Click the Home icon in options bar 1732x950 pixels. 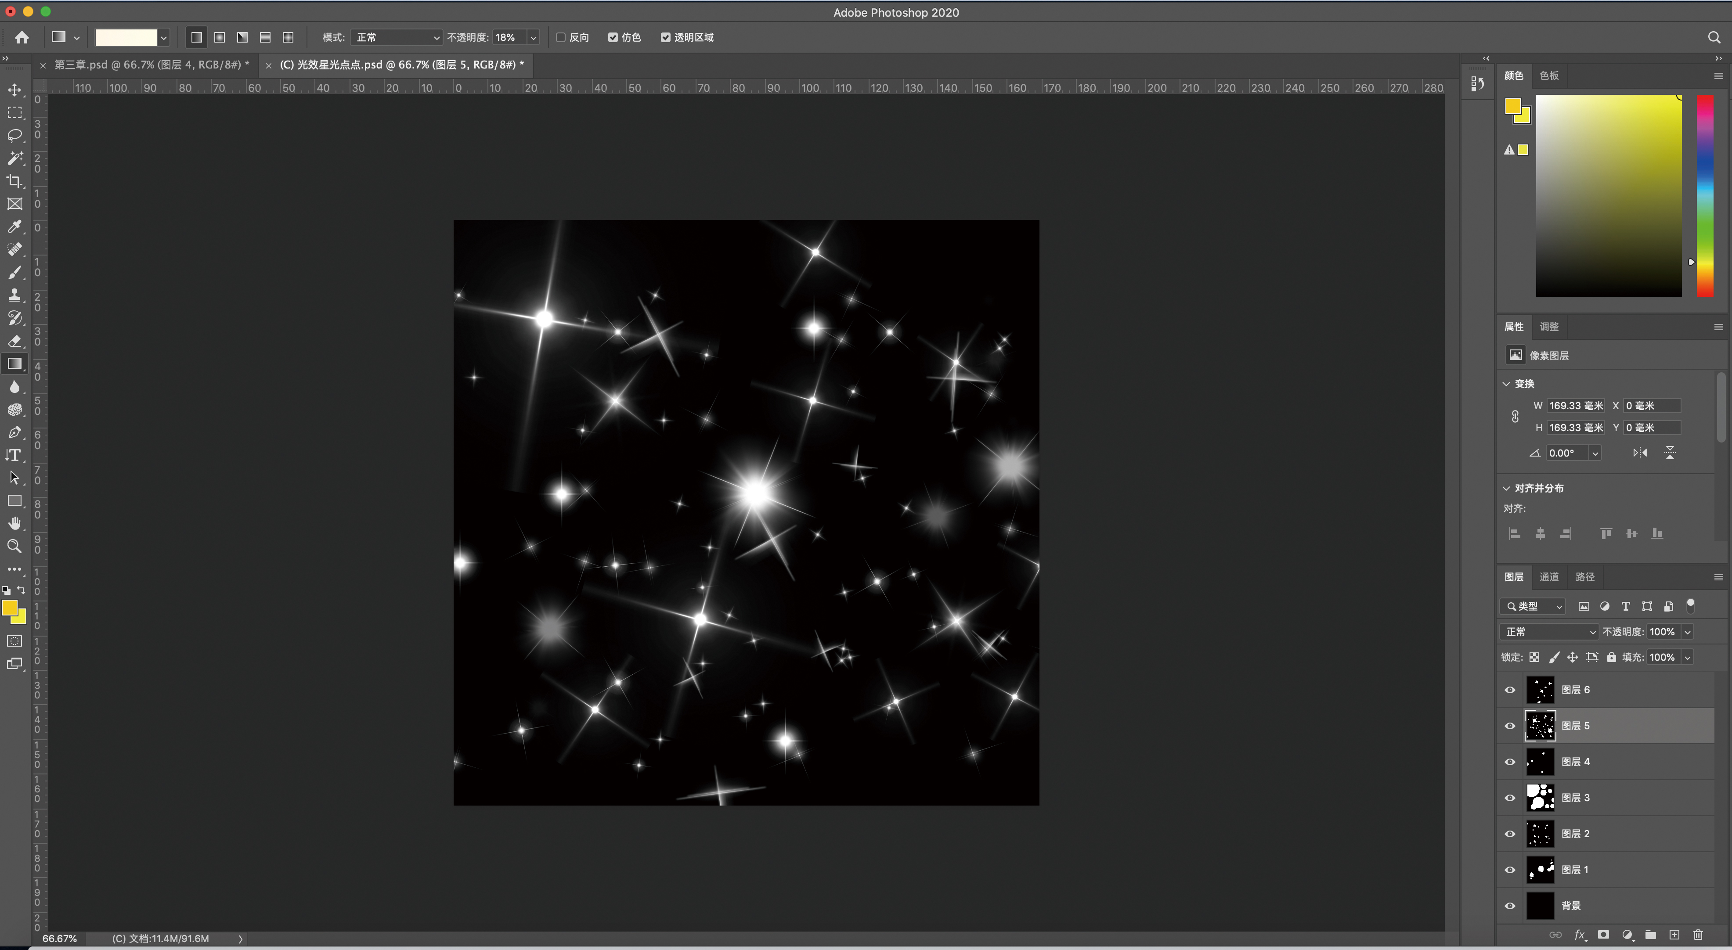coord(22,37)
